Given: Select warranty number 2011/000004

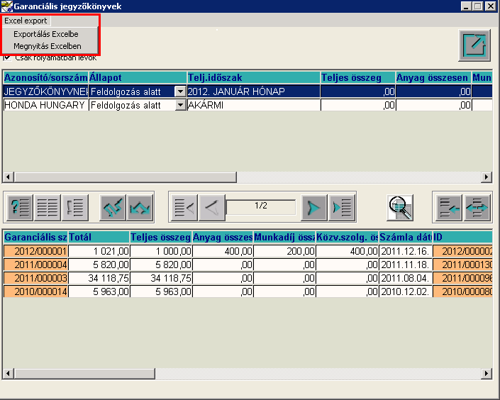Looking at the screenshot, I should (35, 265).
